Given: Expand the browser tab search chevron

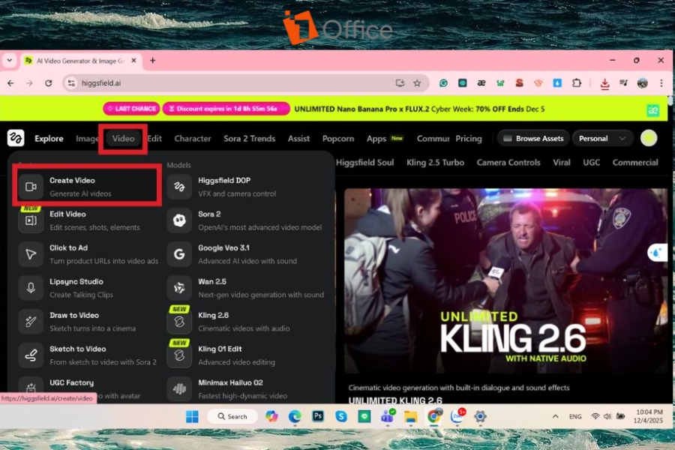Looking at the screenshot, I should [10, 60].
